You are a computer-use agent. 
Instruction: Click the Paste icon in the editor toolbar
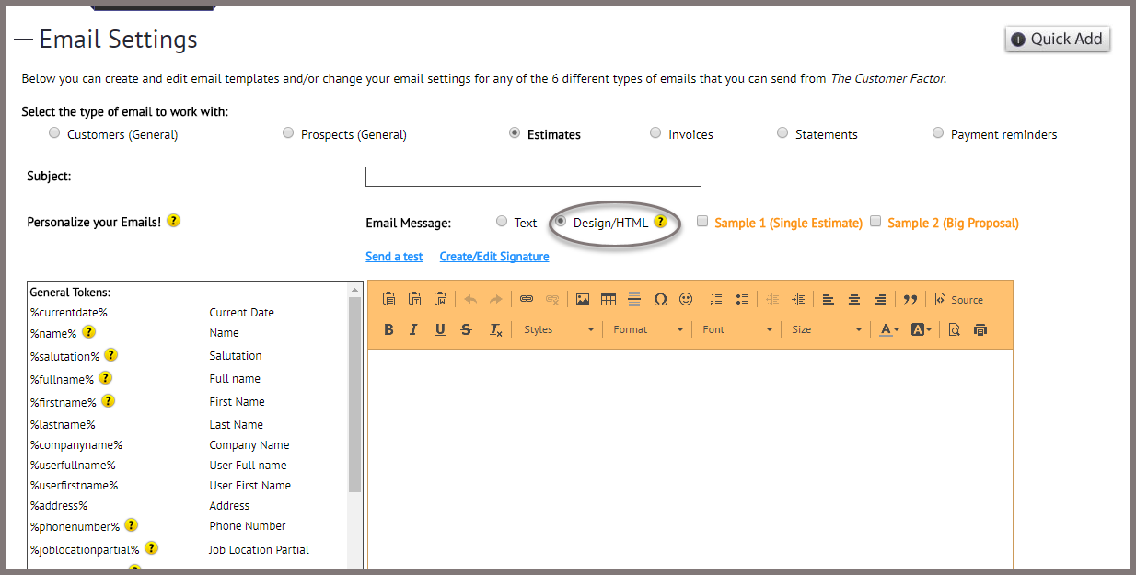point(388,299)
